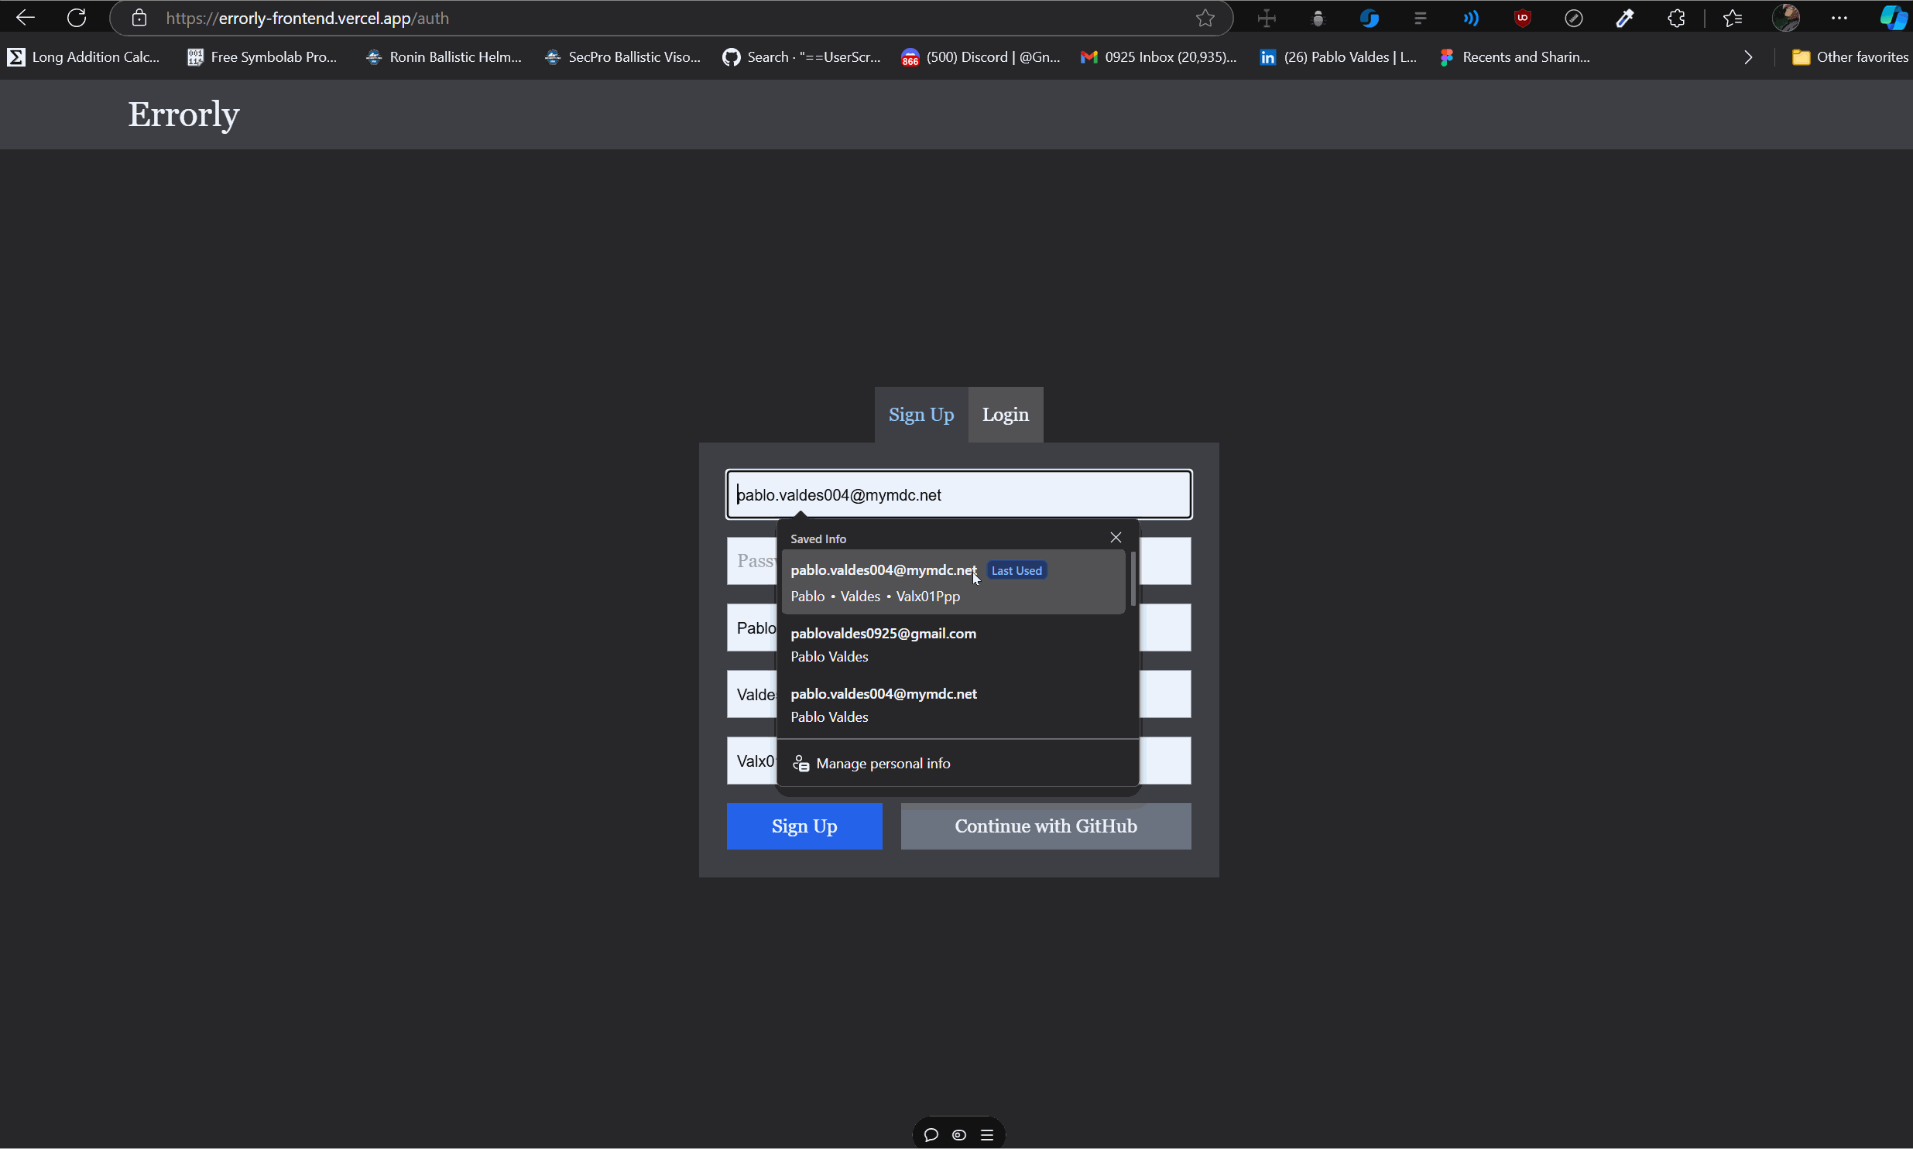This screenshot has height=1149, width=1913.
Task: Activate the color picker eyedropper extension
Action: [x=1625, y=18]
